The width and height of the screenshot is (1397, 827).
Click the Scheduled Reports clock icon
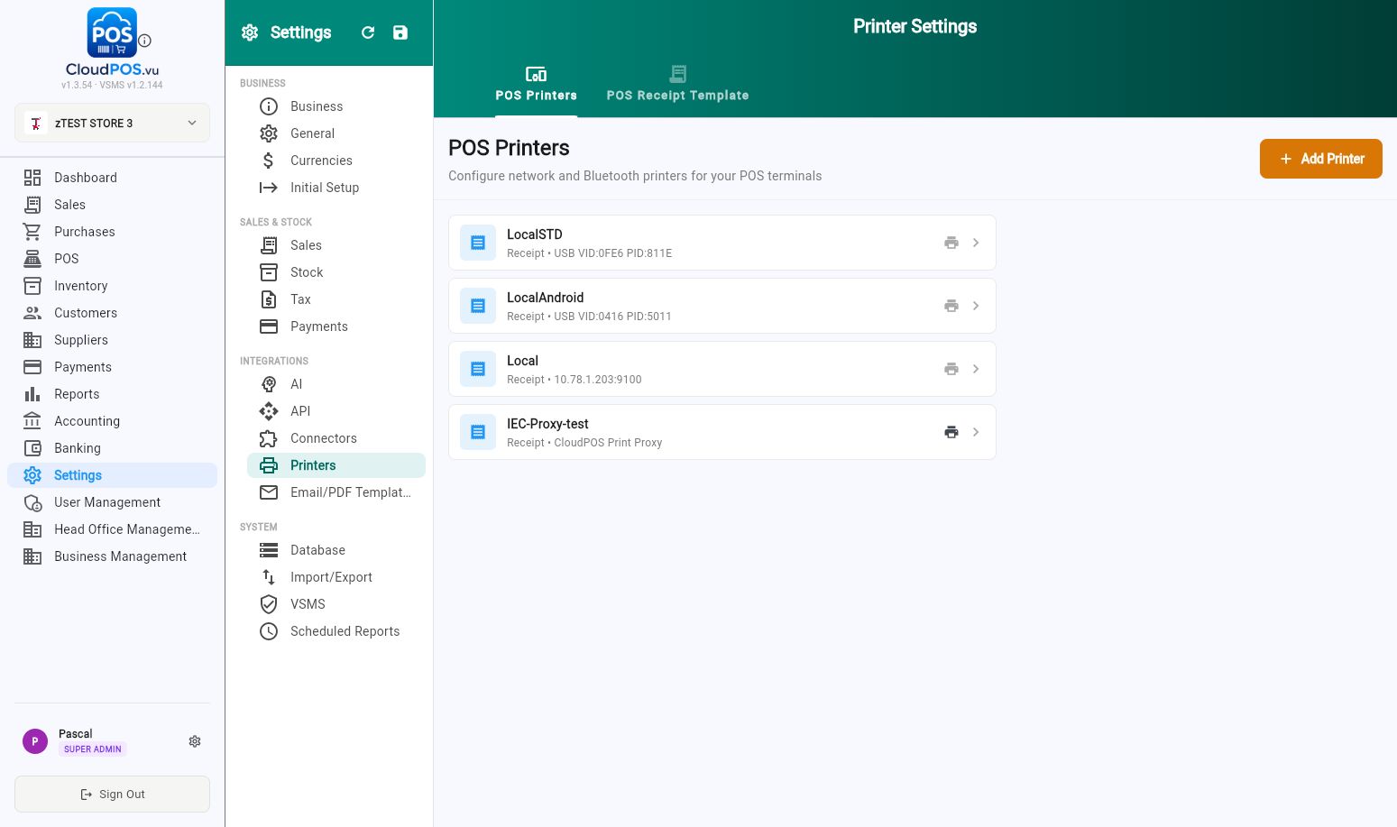(269, 631)
